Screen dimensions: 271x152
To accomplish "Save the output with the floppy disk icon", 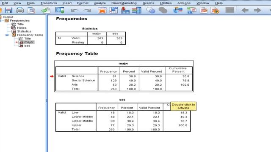I will tap(8, 10).
